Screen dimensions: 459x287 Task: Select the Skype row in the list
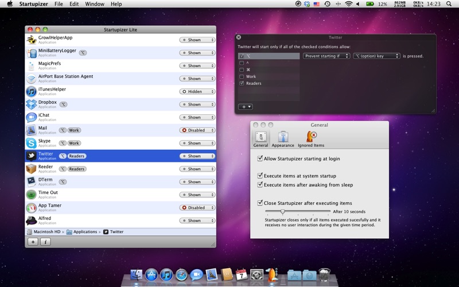[120, 143]
